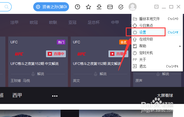Viewport: 184px width, 117px height.
Task: Click the target icon beside 今日焦点
Action: coord(135,25)
